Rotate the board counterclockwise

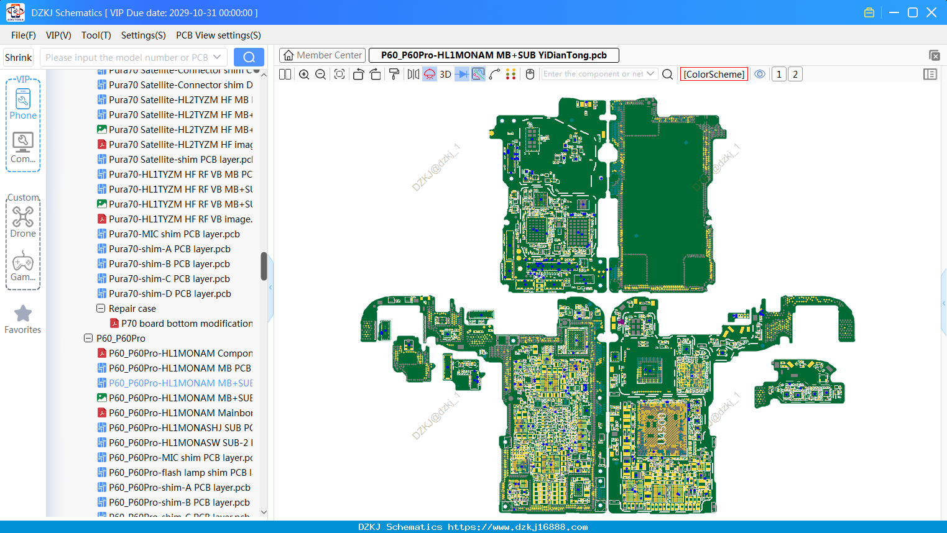(x=358, y=75)
